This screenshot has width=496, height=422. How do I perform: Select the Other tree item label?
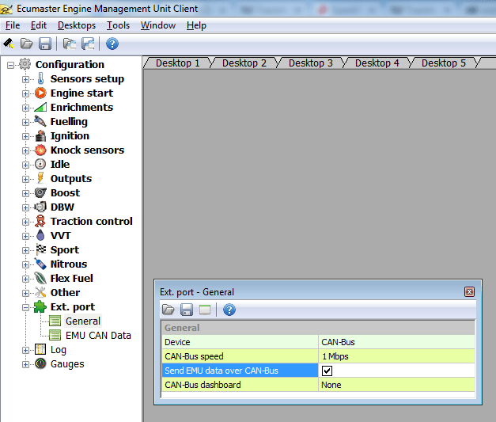(65, 292)
